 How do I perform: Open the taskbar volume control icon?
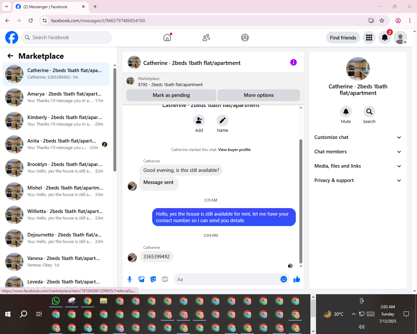click(362, 326)
